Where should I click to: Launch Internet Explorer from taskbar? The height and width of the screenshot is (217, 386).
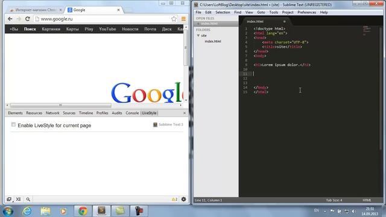(x=27, y=211)
